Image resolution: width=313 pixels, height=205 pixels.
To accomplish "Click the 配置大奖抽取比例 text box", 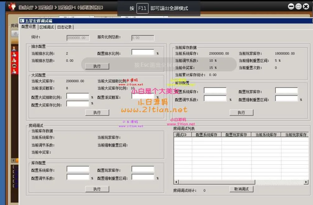I will (78, 96).
